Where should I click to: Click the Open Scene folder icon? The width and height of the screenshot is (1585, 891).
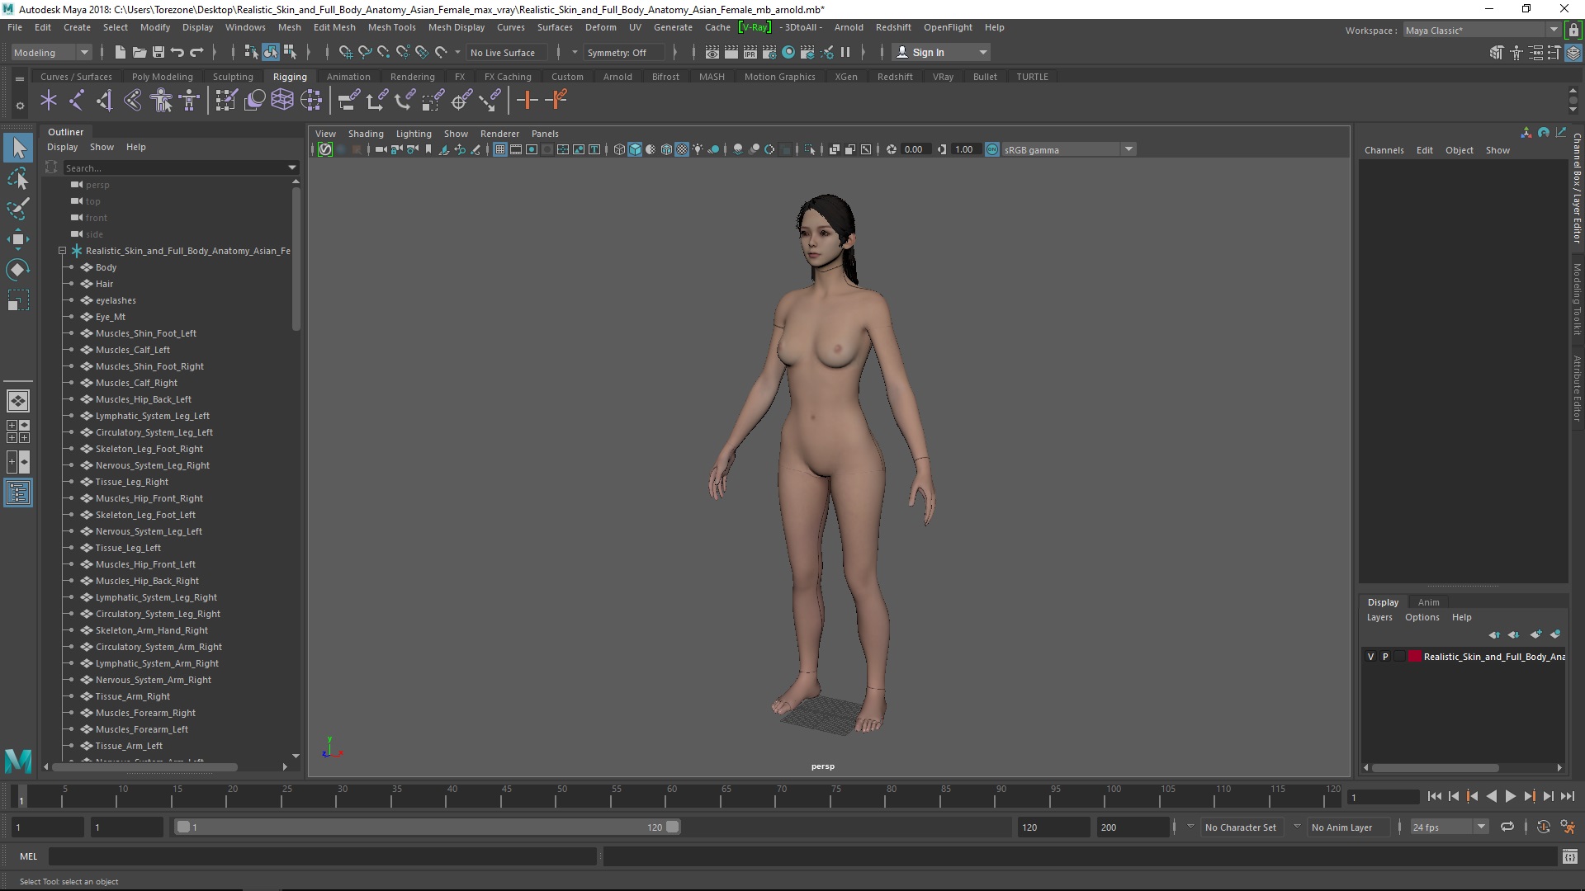[x=139, y=52]
